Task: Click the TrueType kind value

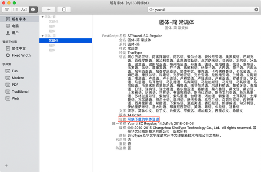Action: coord(135,53)
